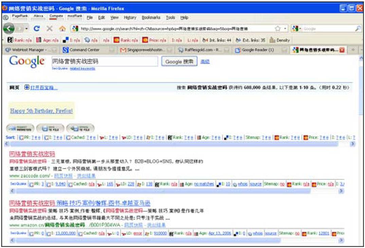Show Ext. links: 35 in the toolbar
Image resolution: width=365 pixels, height=248 pixels.
(251, 40)
